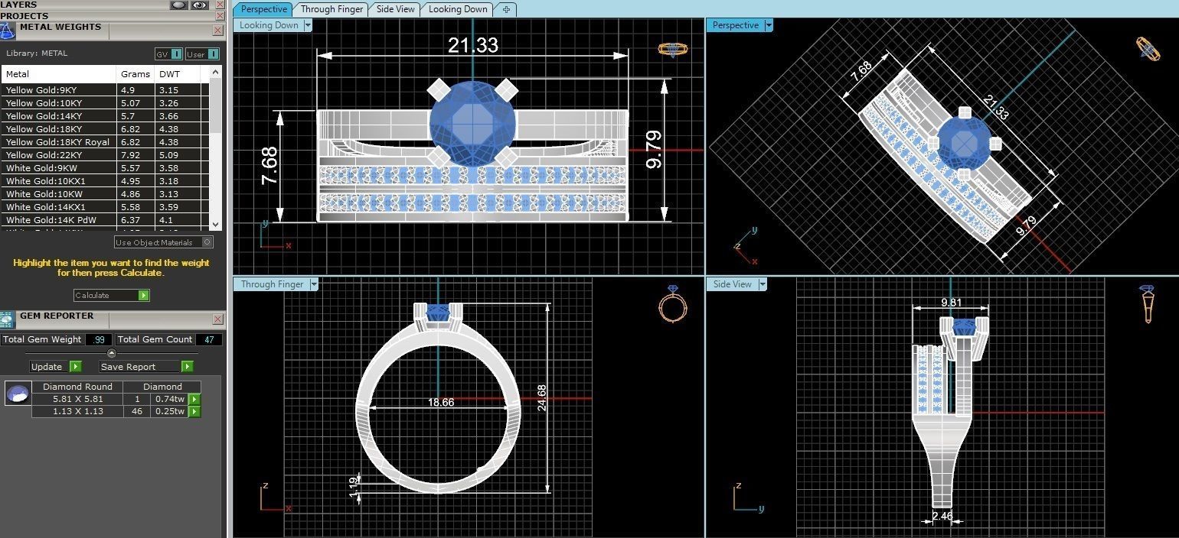Click green arrow in the 0.74tw row
The height and width of the screenshot is (538, 1179).
194,399
